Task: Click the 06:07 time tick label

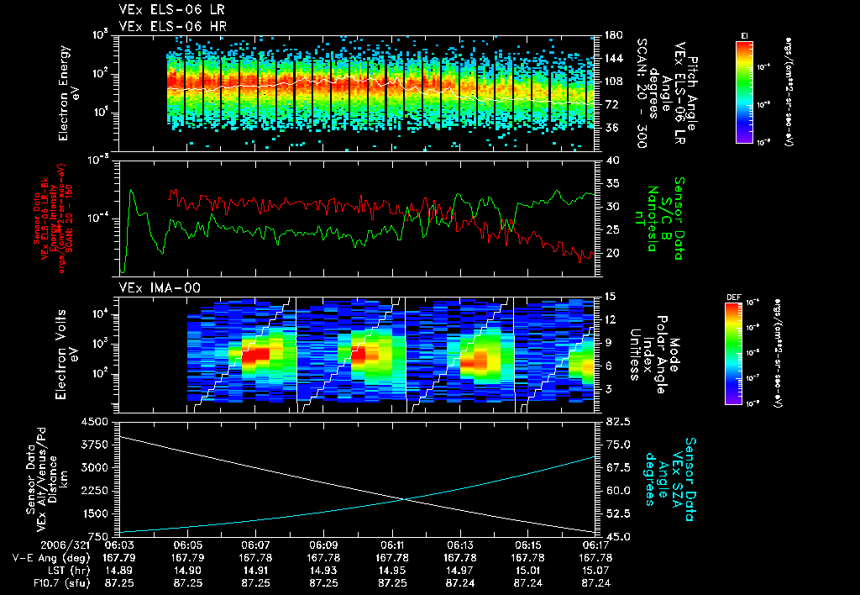Action: pos(255,546)
